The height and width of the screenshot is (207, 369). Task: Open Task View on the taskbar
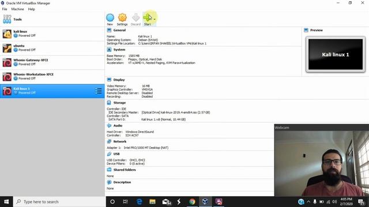pos(126,202)
